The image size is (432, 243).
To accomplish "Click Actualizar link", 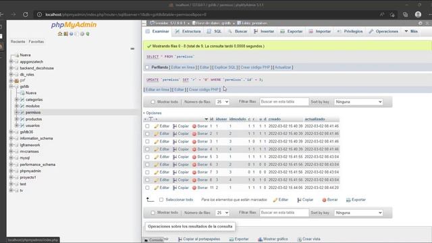I will click(x=283, y=67).
